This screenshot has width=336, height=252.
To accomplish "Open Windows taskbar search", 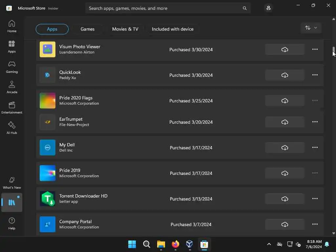I will click(147, 244).
